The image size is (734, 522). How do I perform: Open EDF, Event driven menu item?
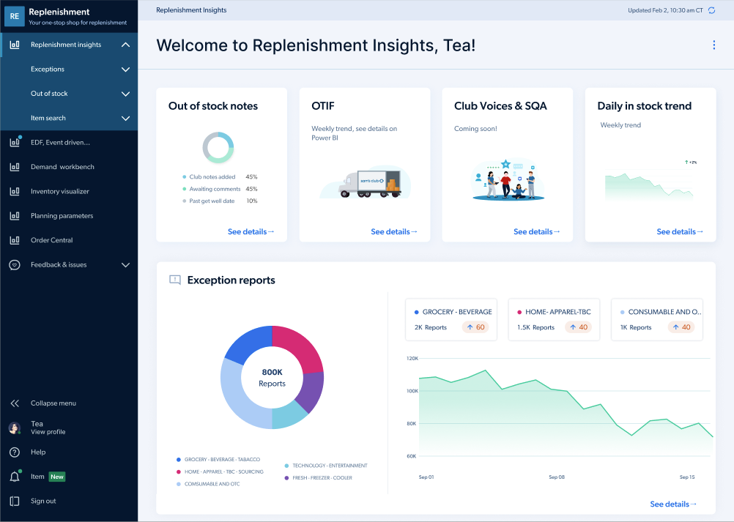60,142
